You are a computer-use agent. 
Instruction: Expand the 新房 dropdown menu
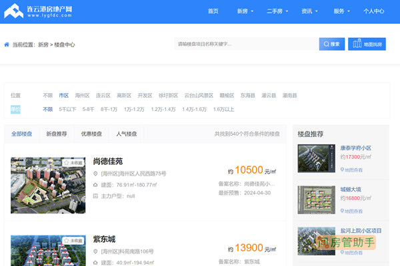245,11
